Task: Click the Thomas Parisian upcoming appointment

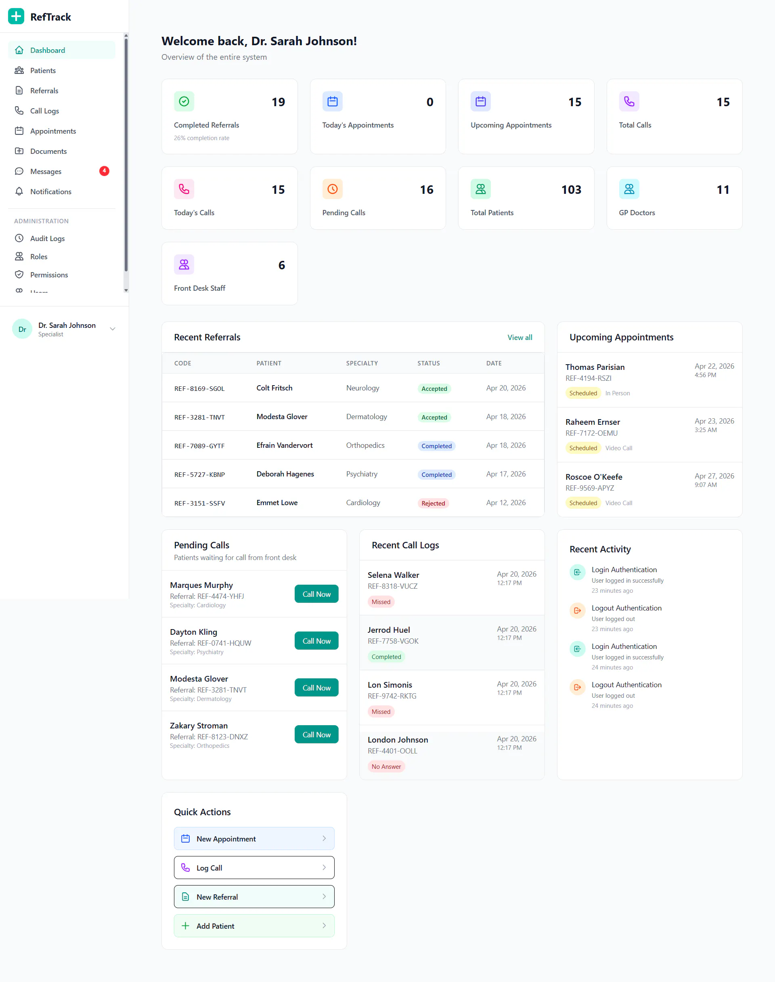Action: 649,380
